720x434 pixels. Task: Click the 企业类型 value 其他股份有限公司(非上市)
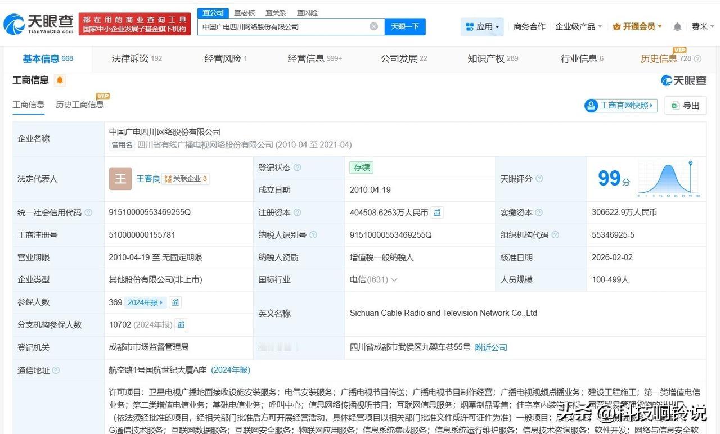pyautogui.click(x=155, y=280)
